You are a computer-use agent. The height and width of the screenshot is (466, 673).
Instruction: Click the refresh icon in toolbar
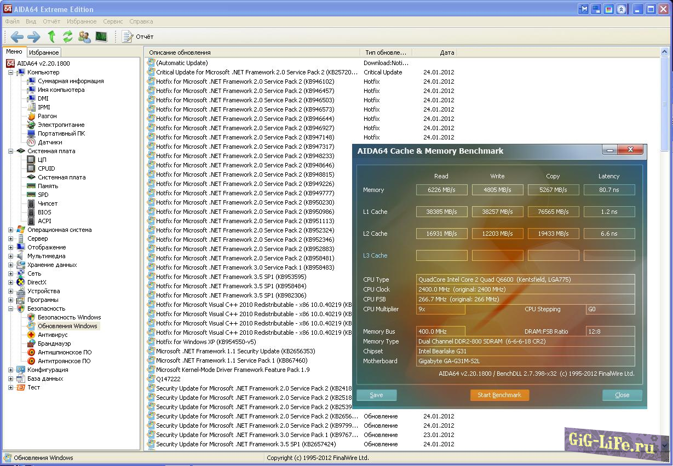point(68,37)
